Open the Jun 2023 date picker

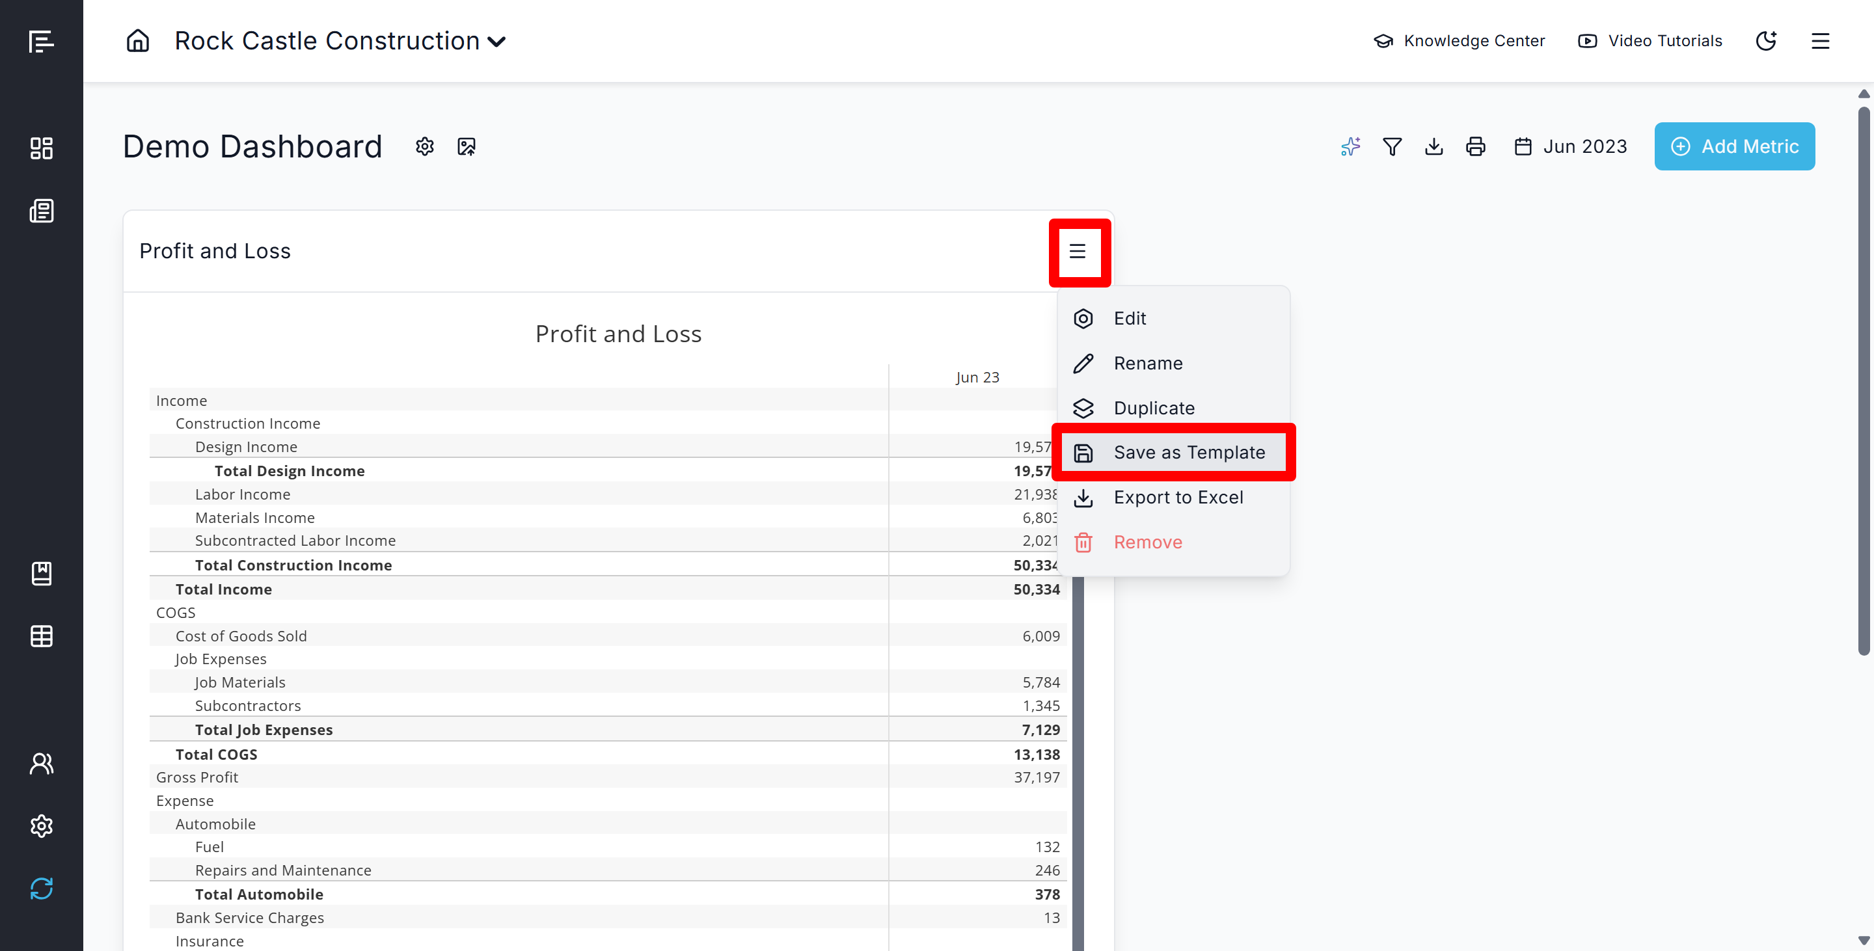(1570, 146)
